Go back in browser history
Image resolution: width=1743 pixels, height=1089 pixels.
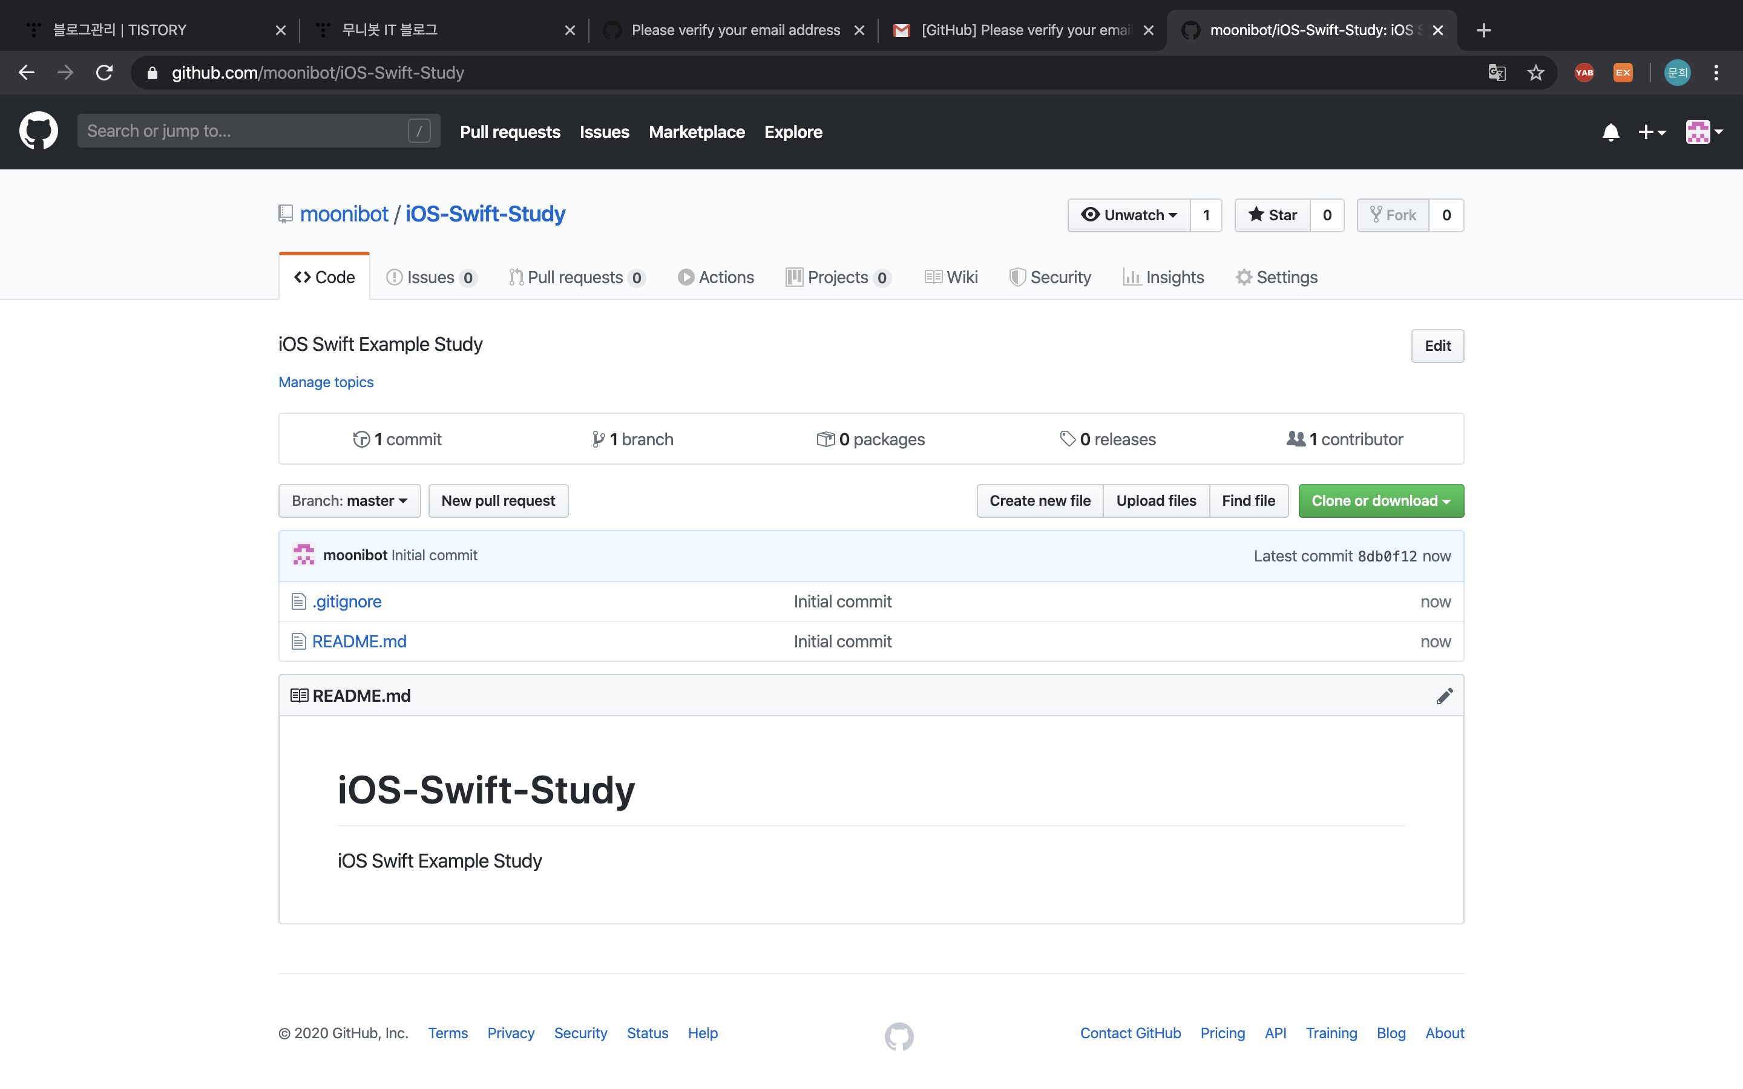click(x=27, y=73)
